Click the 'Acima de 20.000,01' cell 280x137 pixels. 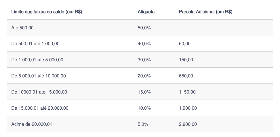pyautogui.click(x=32, y=124)
